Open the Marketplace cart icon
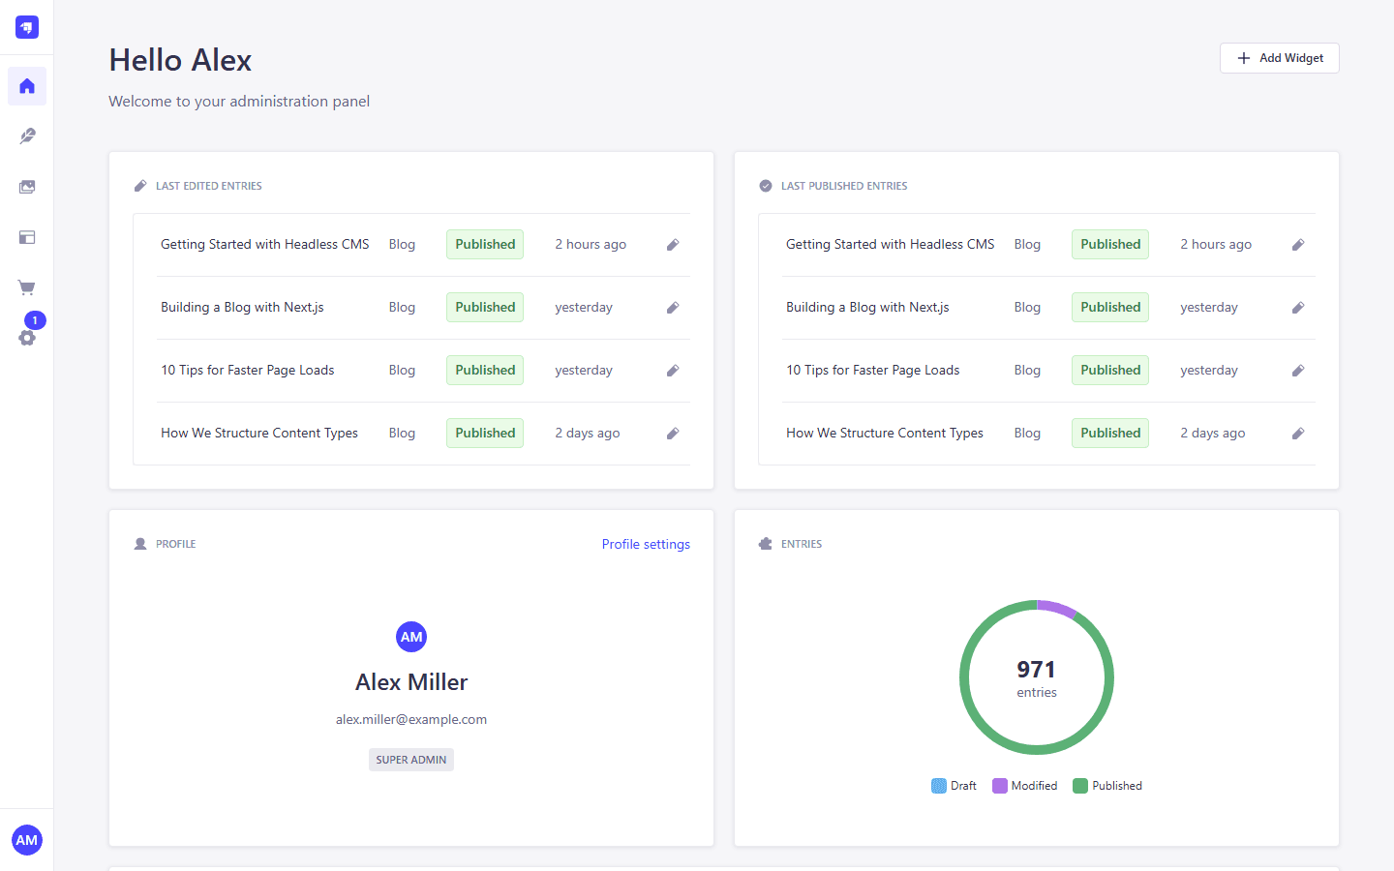 click(x=27, y=287)
